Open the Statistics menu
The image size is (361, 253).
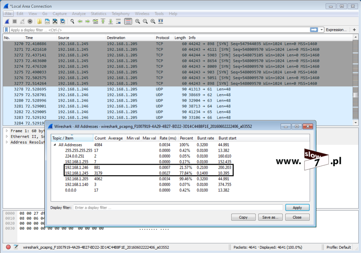click(99, 14)
